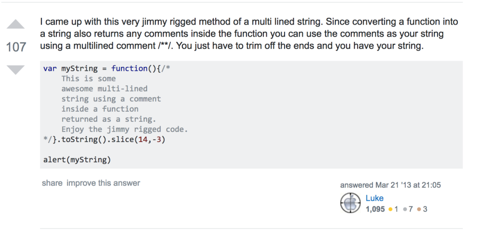The height and width of the screenshot is (234, 494).
Task: Click the answered Mar 21 '13 timestamp
Action: (390, 185)
